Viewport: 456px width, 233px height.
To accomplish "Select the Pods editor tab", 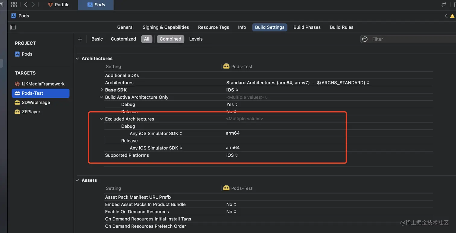I will click(x=96, y=5).
